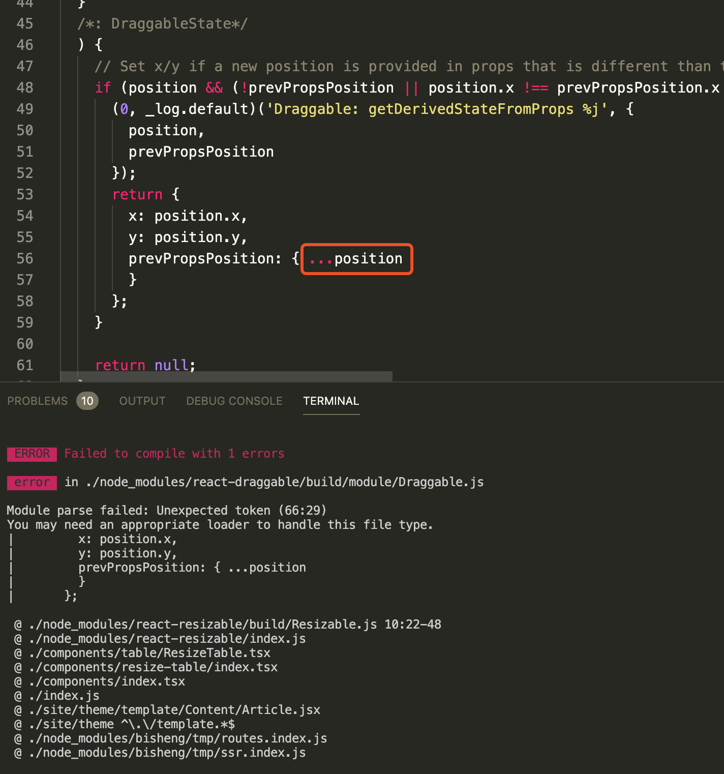Select the TERMINAL tab
The width and height of the screenshot is (724, 774).
click(331, 401)
